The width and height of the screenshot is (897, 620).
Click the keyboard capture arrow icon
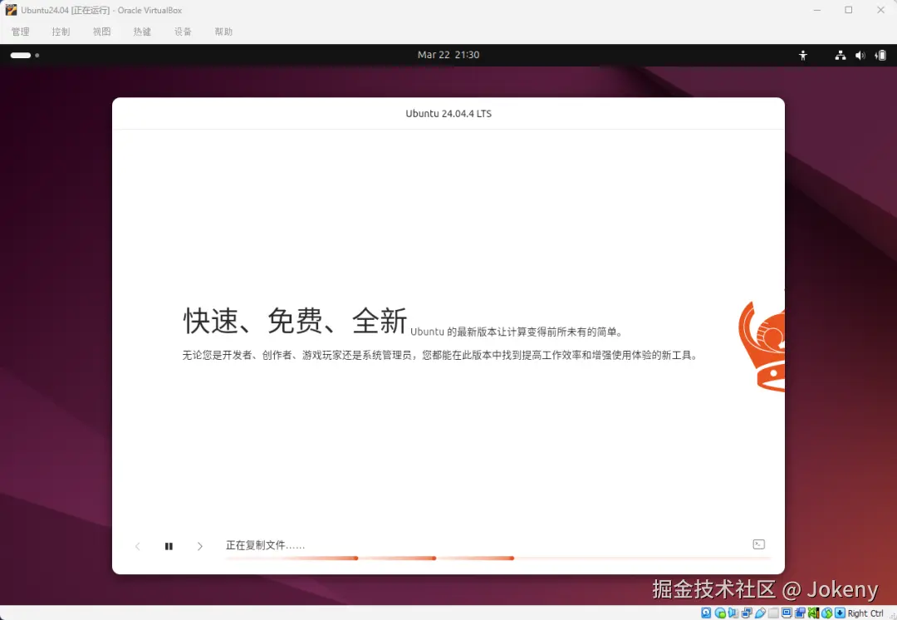pyautogui.click(x=840, y=613)
